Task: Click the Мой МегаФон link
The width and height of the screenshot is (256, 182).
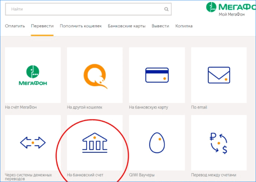Action: [x=232, y=14]
